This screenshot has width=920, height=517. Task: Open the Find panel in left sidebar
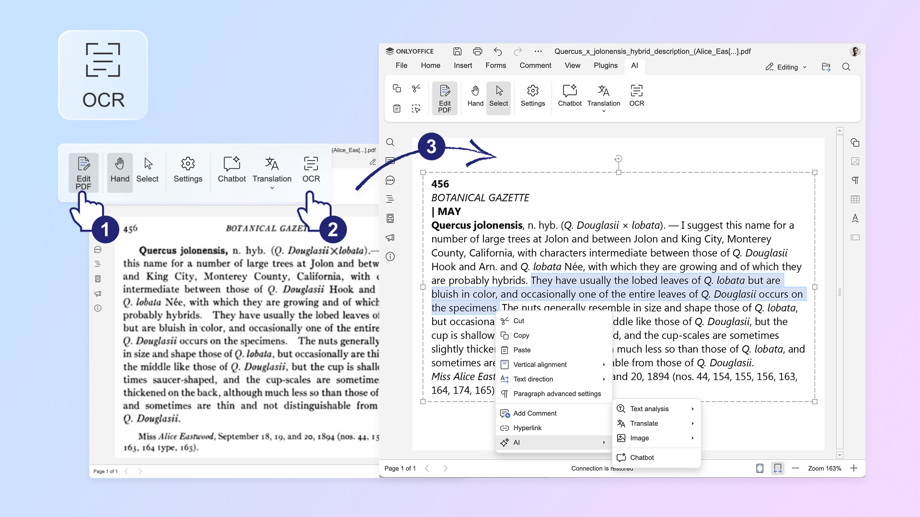click(x=390, y=142)
